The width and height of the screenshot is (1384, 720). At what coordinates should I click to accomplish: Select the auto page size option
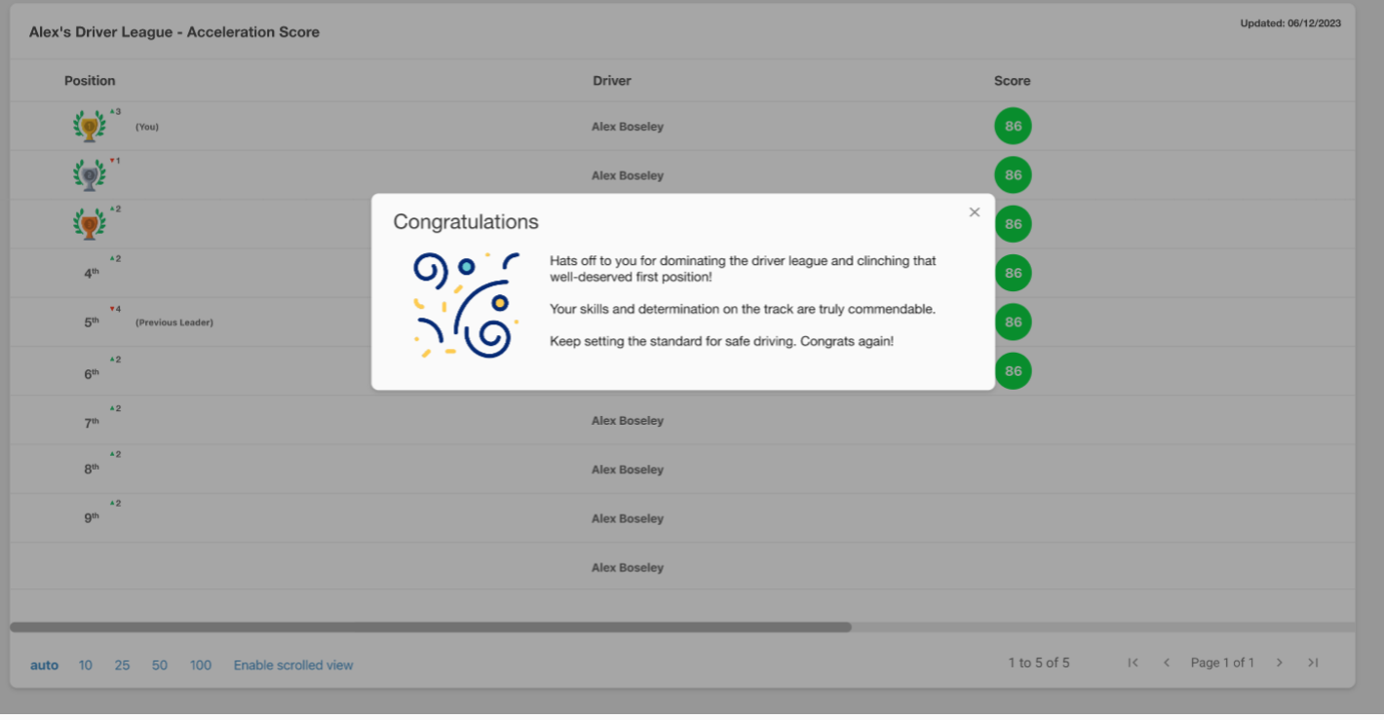click(x=44, y=664)
